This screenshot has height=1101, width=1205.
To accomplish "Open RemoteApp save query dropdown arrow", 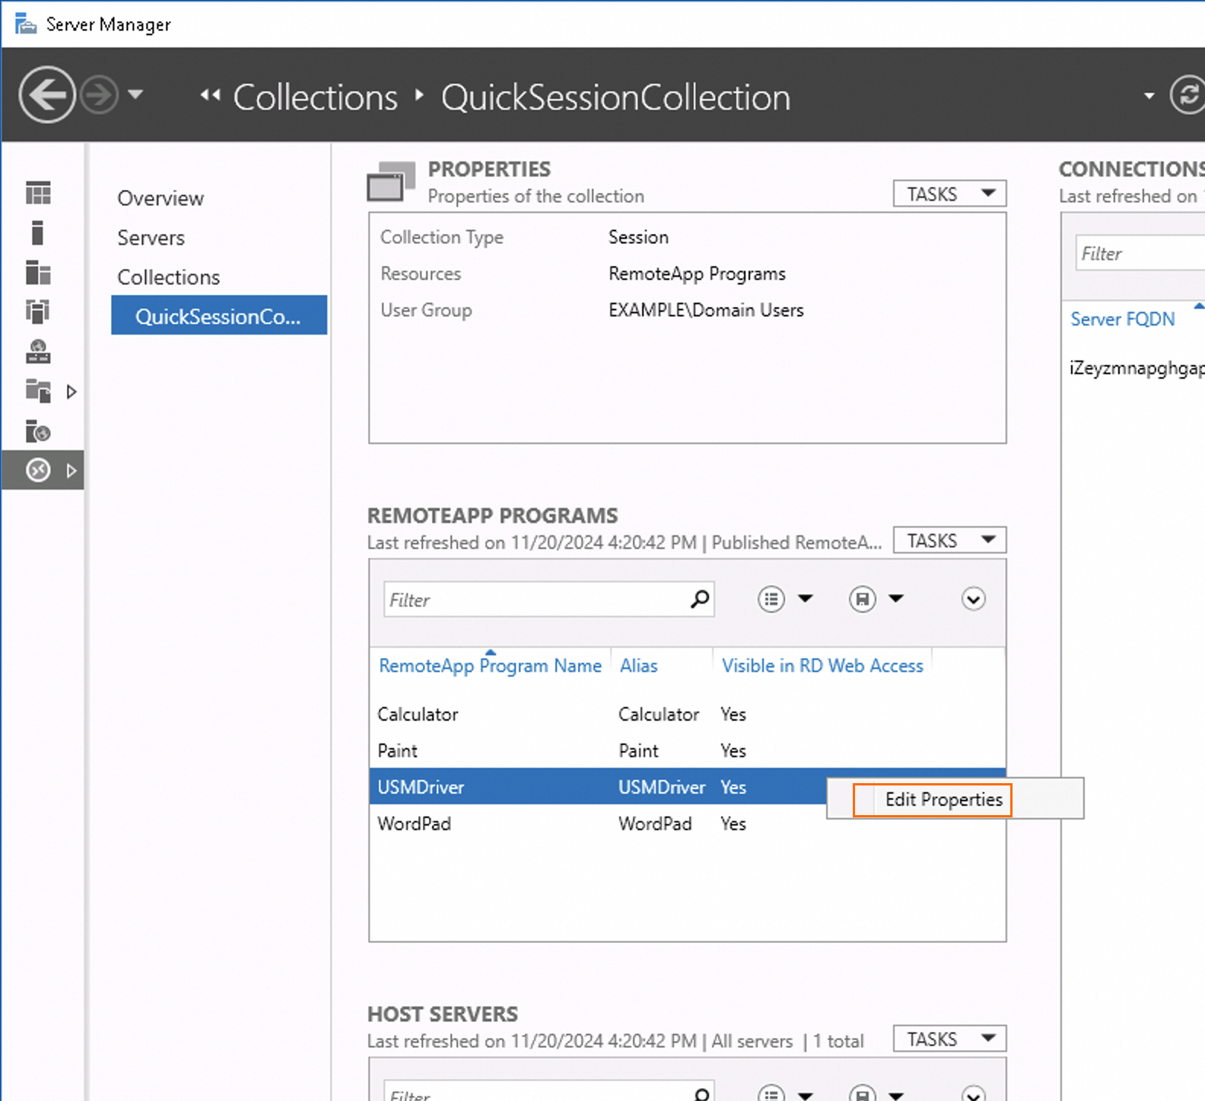I will pos(896,598).
